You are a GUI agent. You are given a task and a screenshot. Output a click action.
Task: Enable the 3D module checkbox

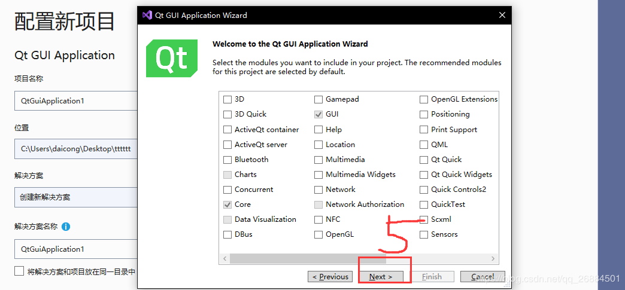tap(227, 99)
